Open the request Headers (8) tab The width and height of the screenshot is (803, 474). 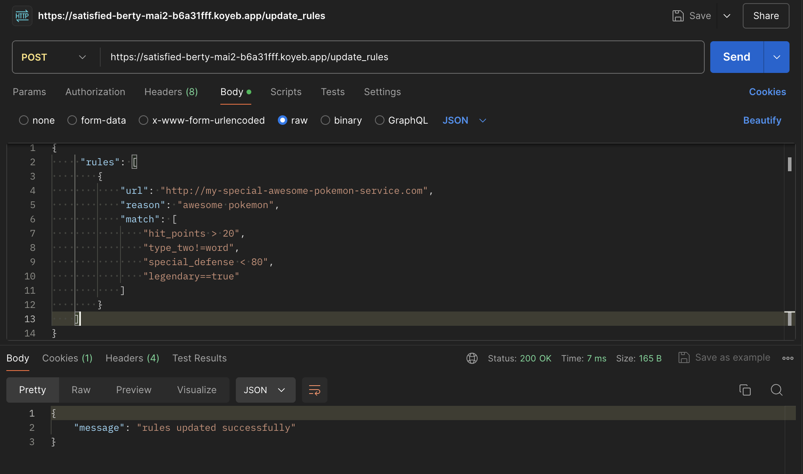tap(171, 92)
